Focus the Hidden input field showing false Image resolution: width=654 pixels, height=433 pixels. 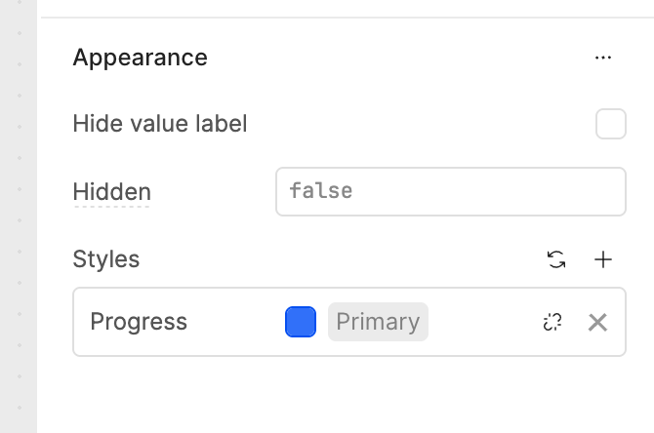[450, 191]
